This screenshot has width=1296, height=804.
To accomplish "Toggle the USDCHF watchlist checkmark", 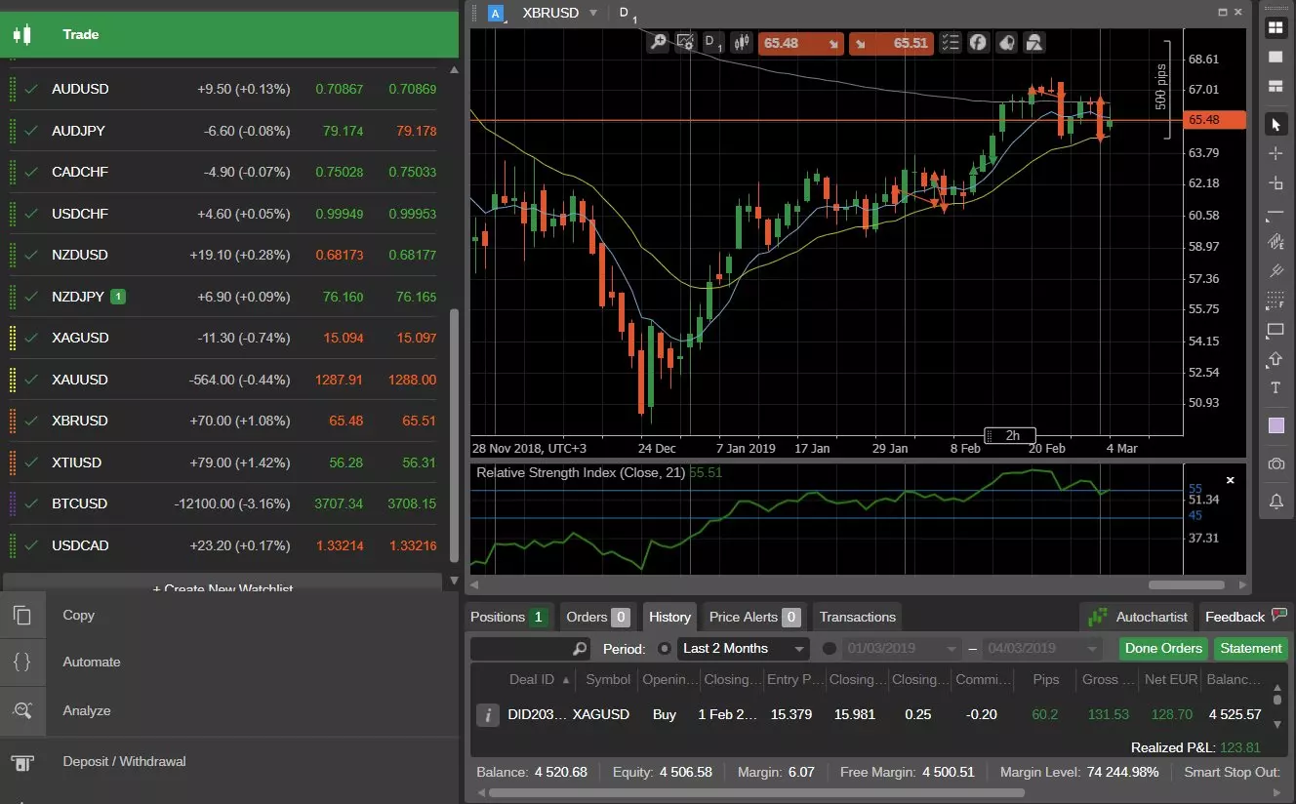I will pyautogui.click(x=32, y=214).
